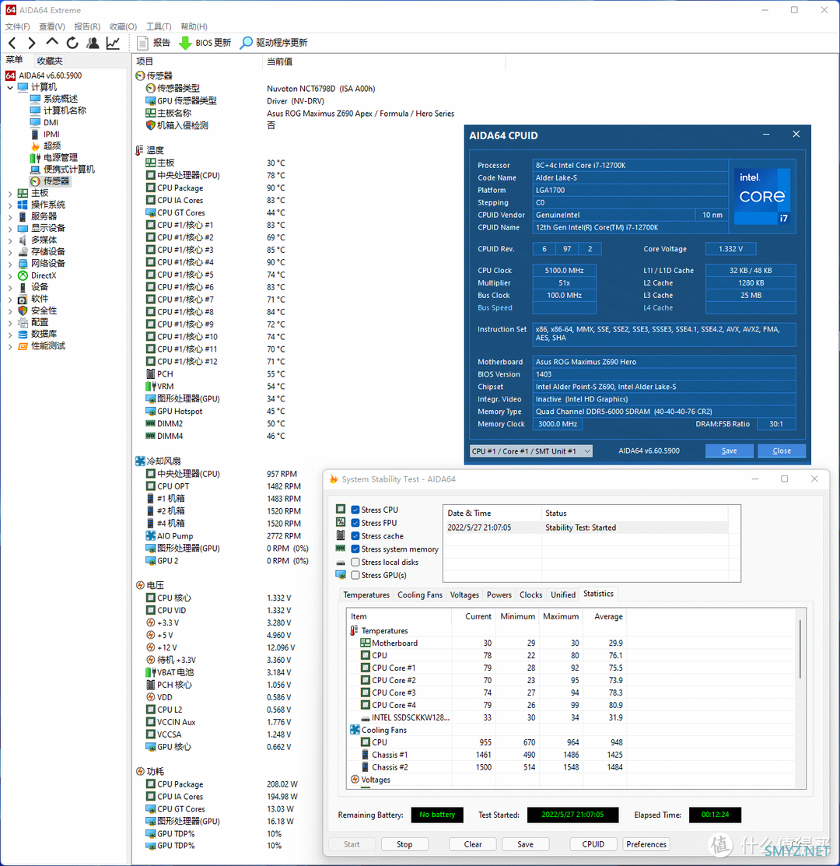This screenshot has height=866, width=840.
Task: Uncheck the Stress FPU checkbox
Action: click(x=355, y=523)
